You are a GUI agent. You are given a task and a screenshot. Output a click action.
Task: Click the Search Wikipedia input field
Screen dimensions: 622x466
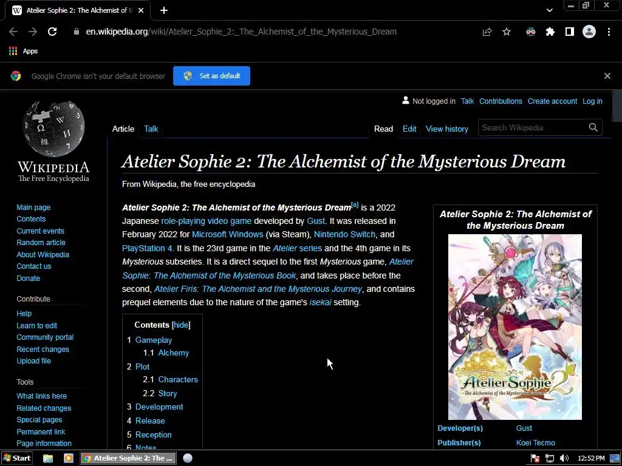[532, 127]
